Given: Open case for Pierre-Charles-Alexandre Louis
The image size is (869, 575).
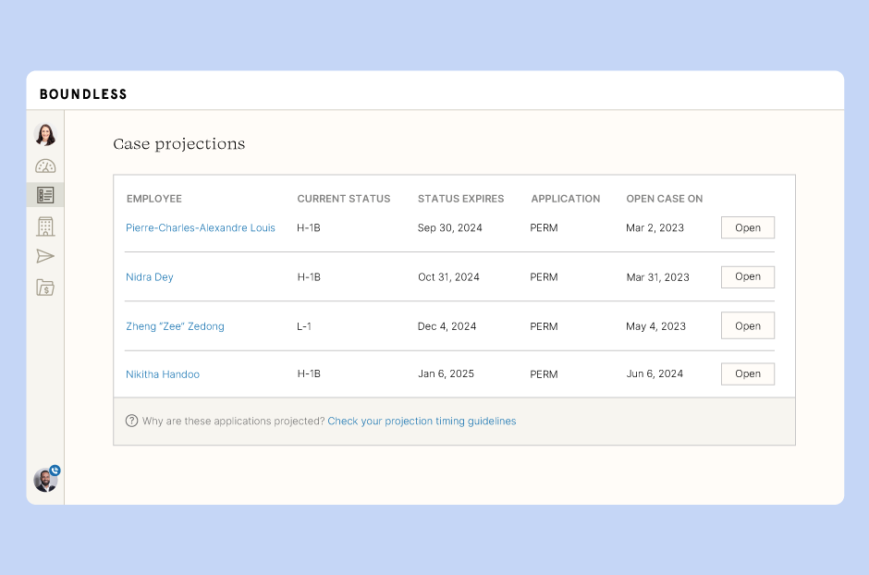Looking at the screenshot, I should tap(748, 227).
